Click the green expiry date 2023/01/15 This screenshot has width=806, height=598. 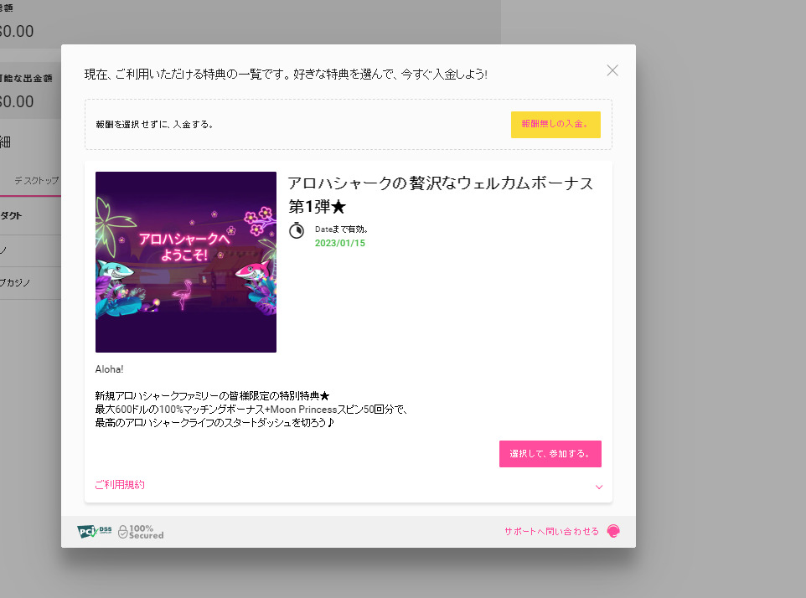point(340,243)
